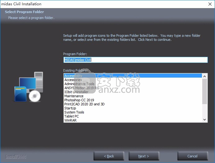The image size is (215, 163).
Task: Select the StartUp folder
Action: coord(70,108)
